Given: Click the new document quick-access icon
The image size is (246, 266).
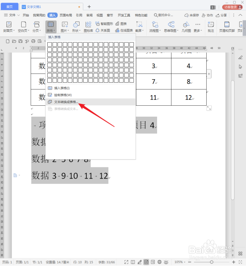Looking at the screenshot, I should (x=8, y=41).
